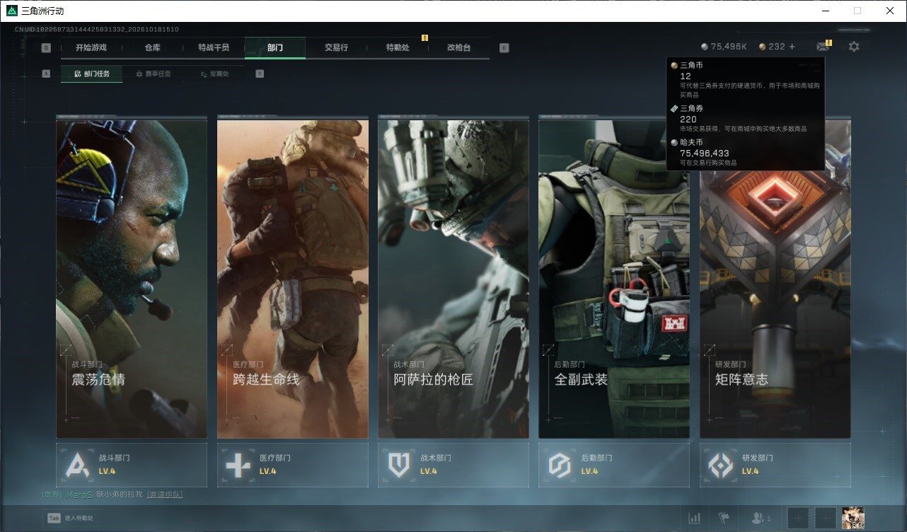Click the 战术部门 shield icon
Viewport: 907px width, 532px height.
[399, 465]
